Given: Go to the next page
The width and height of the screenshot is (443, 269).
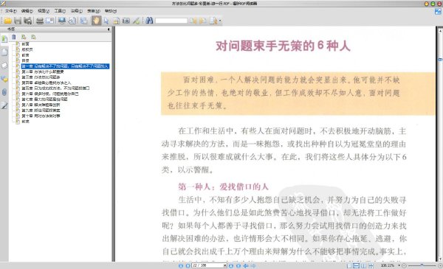Looking at the screenshot, I should 231,265.
